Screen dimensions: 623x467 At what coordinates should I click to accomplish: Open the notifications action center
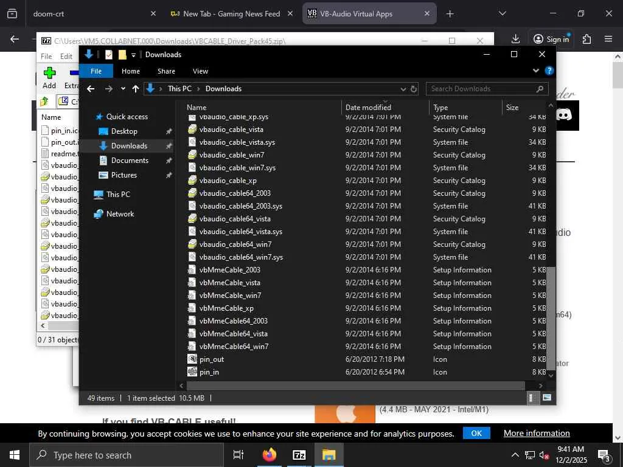604,455
